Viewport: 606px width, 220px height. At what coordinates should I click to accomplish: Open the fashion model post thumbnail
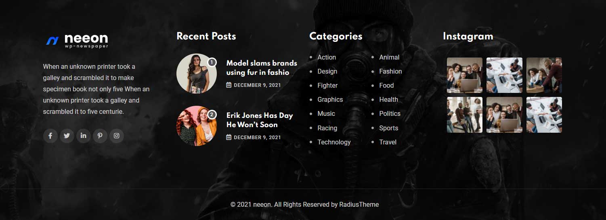pos(196,74)
